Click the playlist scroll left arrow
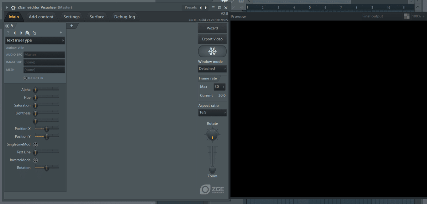 coord(249,1)
